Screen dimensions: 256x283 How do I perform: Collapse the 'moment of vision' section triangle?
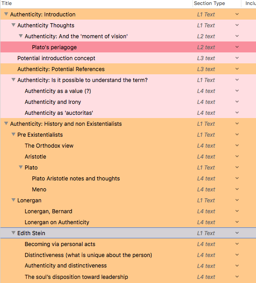(x=21, y=36)
